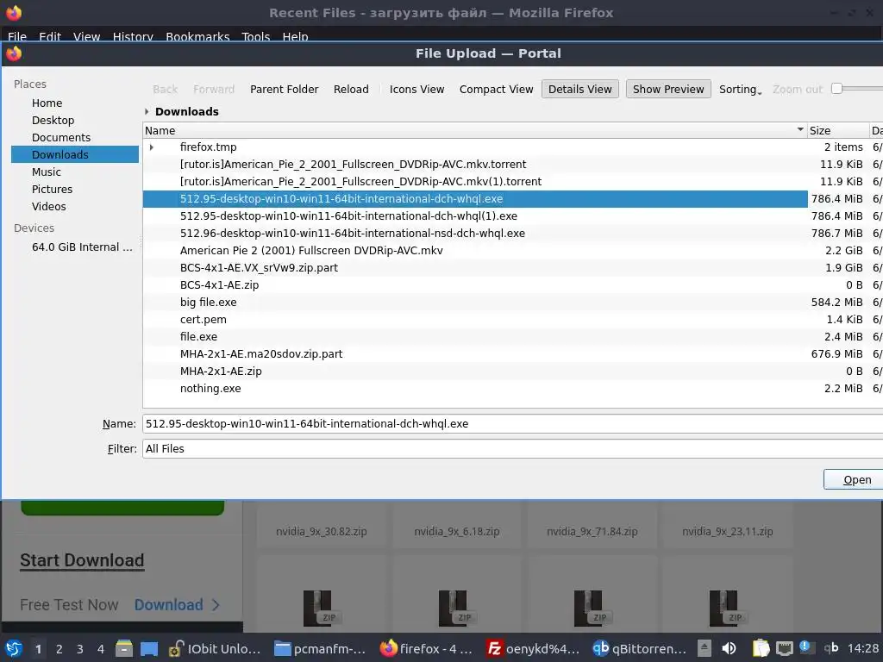Open the network monitor tray icon
Viewport: 883px width, 662px height.
[x=785, y=649]
